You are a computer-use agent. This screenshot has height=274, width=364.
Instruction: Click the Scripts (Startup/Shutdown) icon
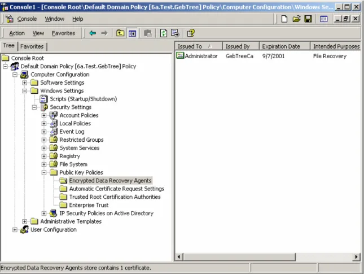(43, 99)
